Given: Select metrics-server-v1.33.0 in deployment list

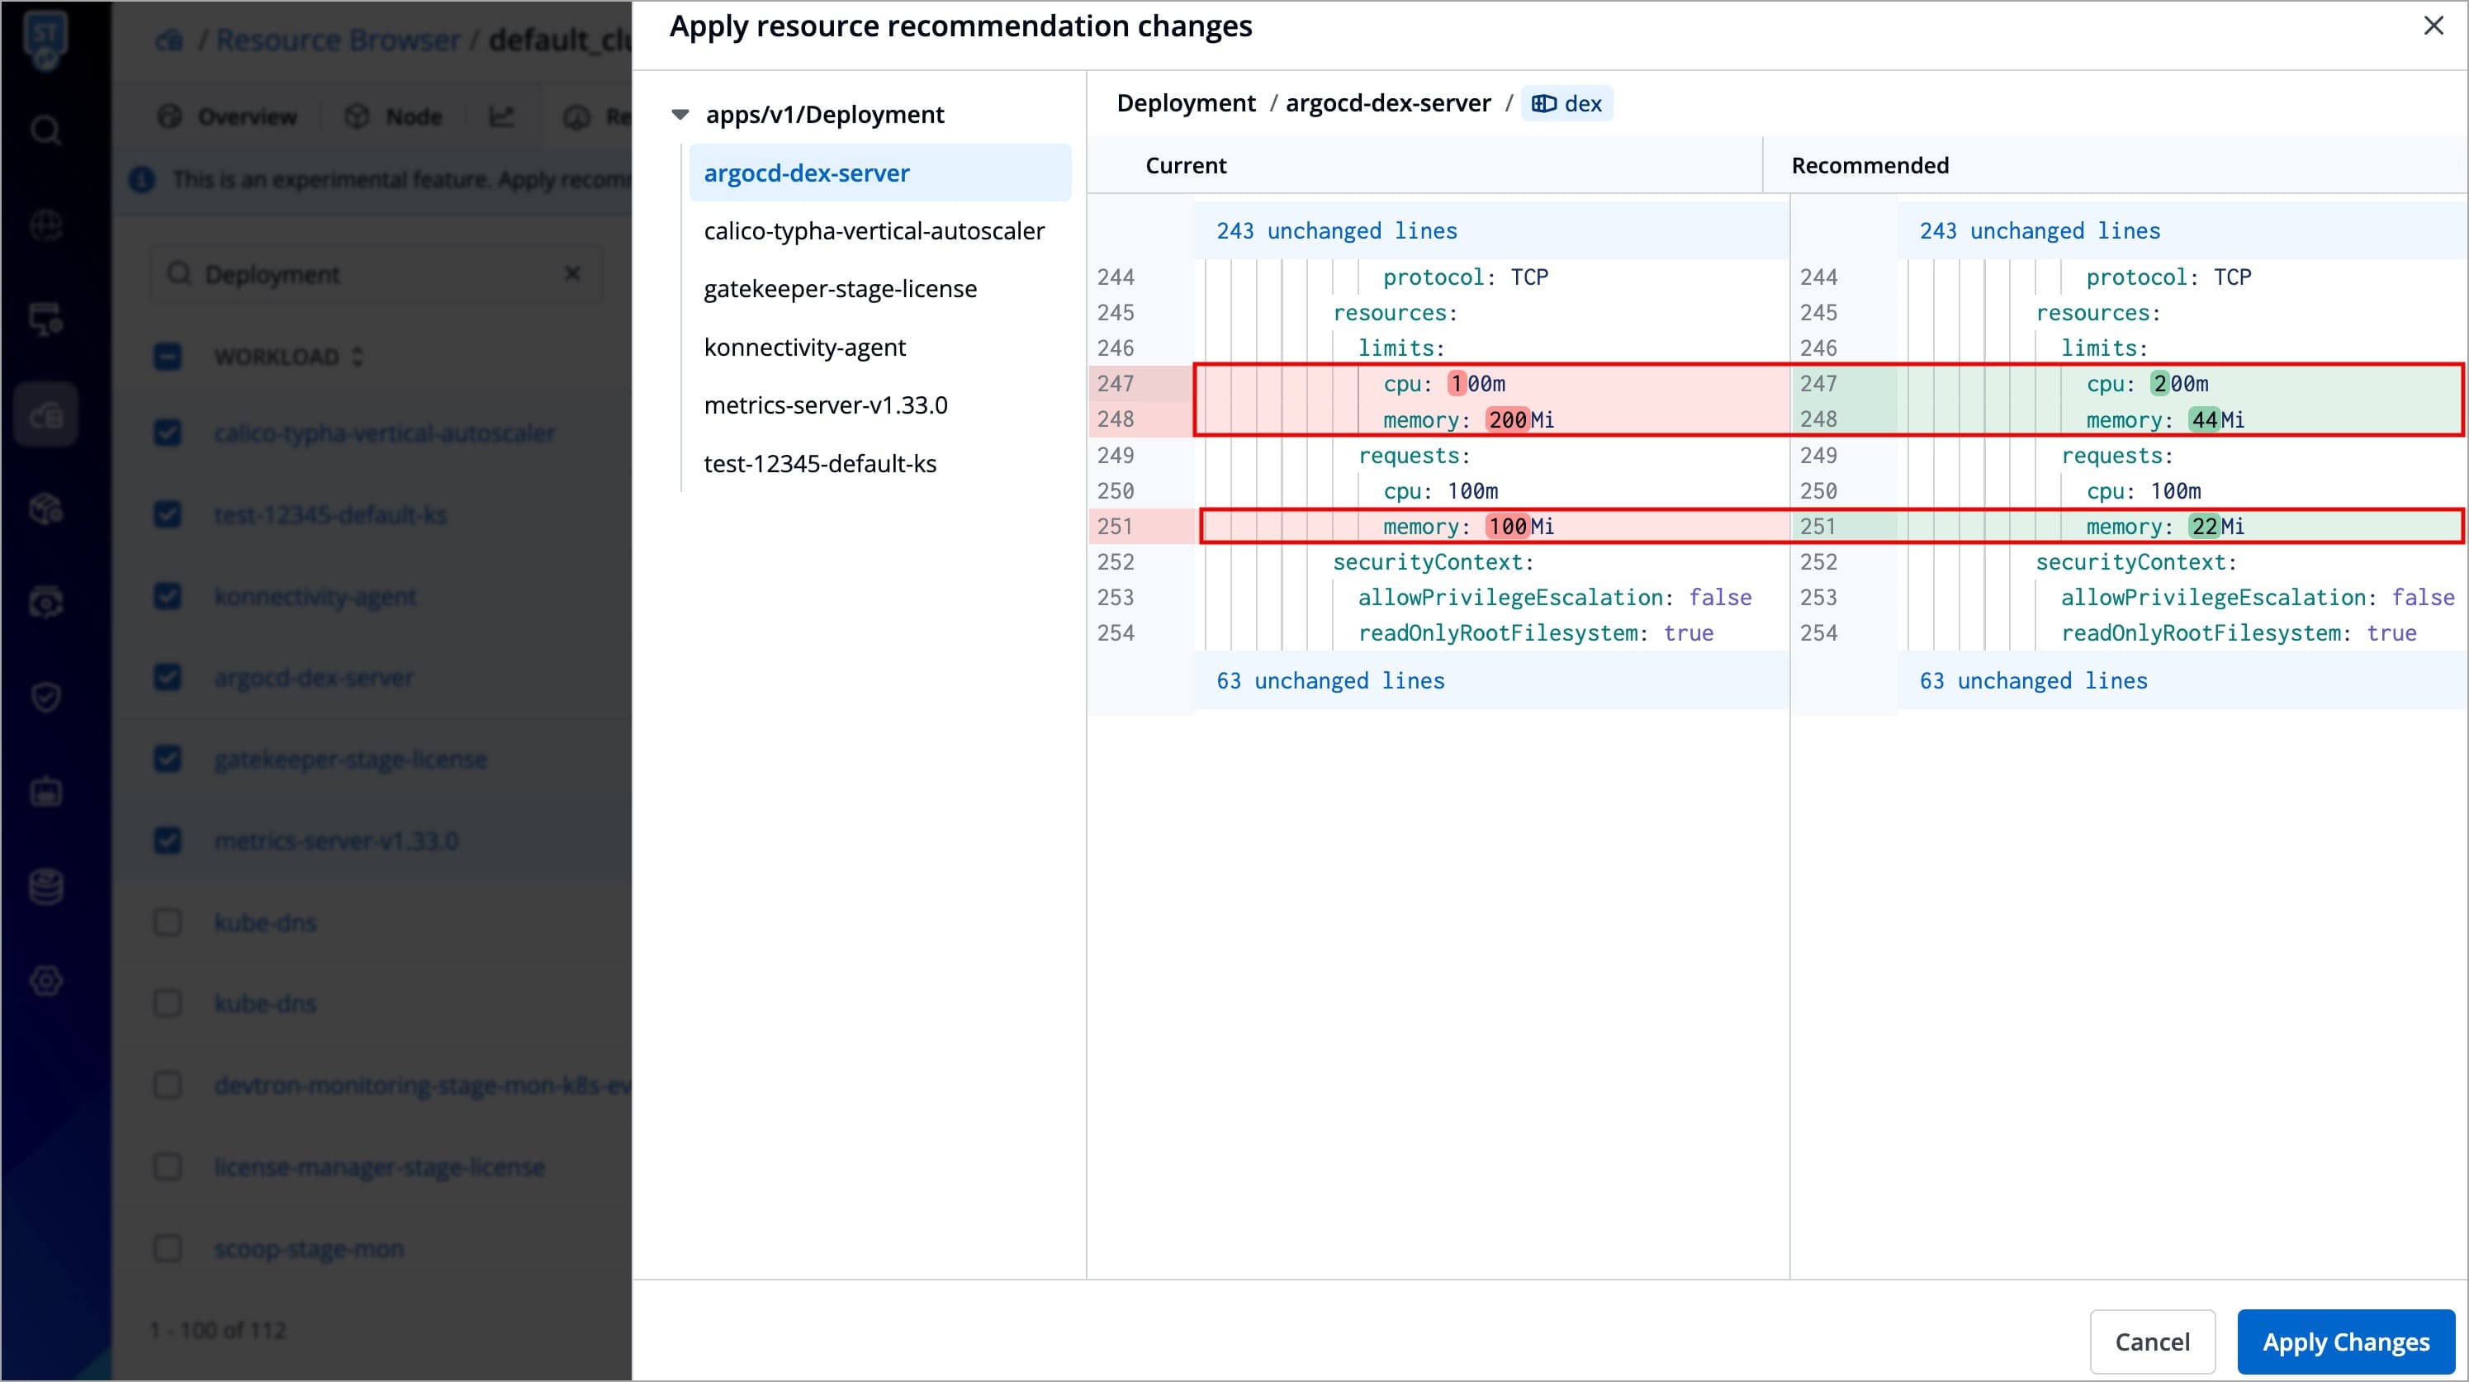Looking at the screenshot, I should pyautogui.click(x=825, y=405).
